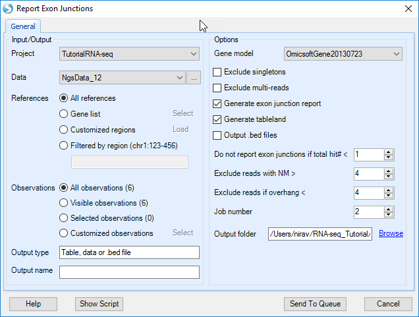
Task: Enable Exclude singletons checkbox
Action: 217,72
